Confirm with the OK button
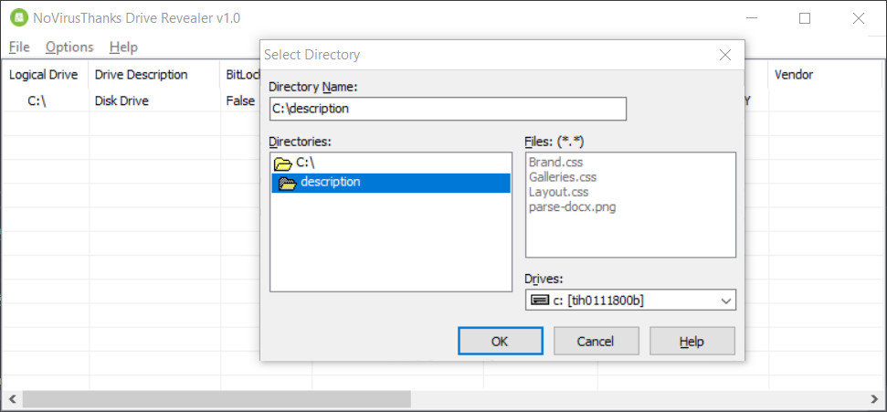Screen dimensions: 887x412 (500, 342)
